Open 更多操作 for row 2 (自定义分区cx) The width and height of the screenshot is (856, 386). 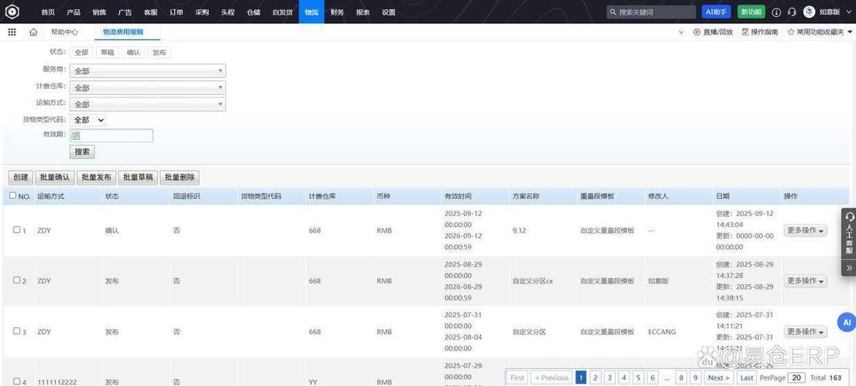[805, 281]
